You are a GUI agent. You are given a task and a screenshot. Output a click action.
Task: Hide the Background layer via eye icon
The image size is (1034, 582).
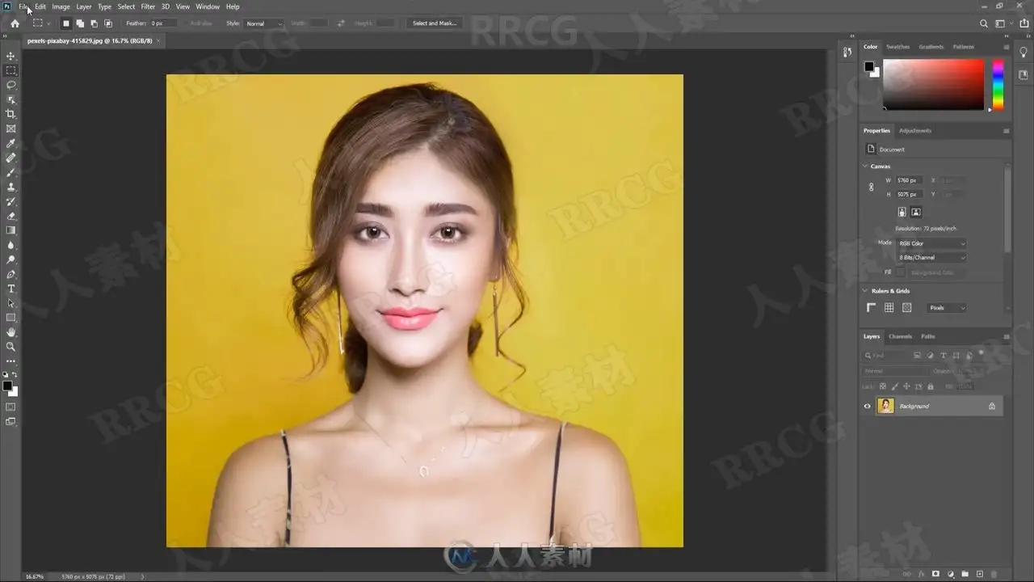(x=868, y=407)
